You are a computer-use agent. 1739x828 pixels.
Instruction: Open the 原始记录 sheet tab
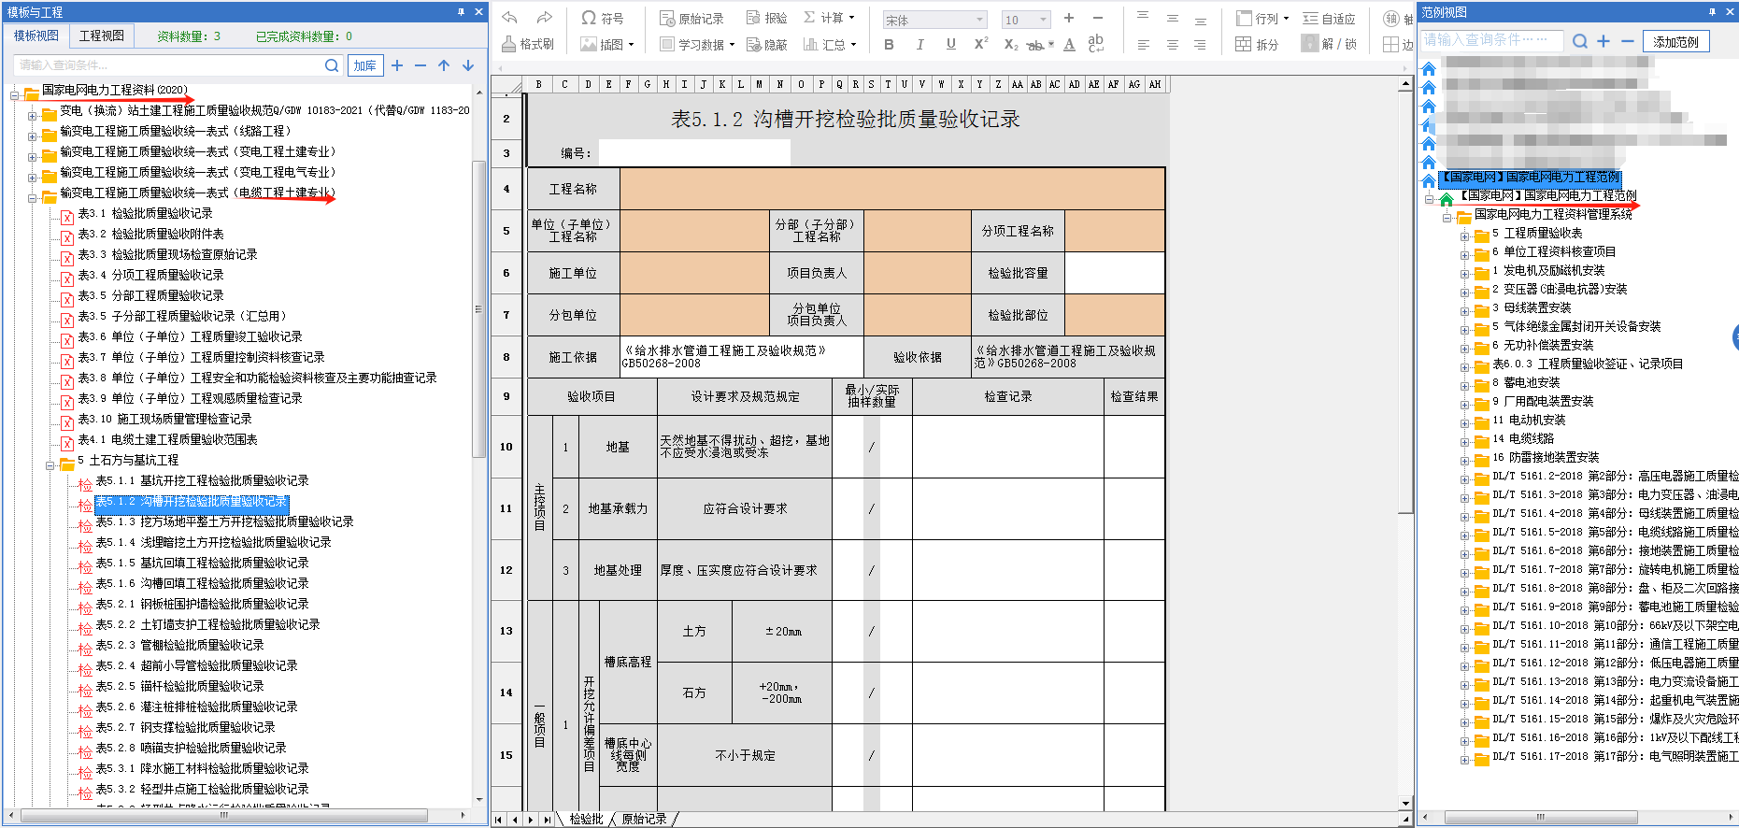point(644,819)
